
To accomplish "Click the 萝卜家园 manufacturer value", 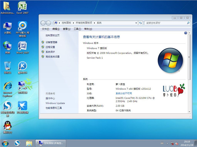I will 120,84.
